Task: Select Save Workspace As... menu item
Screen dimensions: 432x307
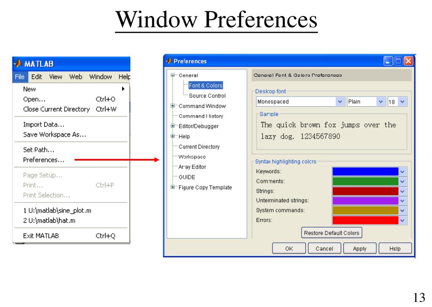Action: coord(71,135)
